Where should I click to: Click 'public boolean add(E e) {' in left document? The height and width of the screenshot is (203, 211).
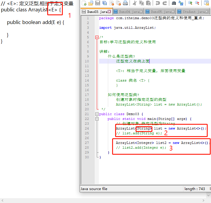35,22
